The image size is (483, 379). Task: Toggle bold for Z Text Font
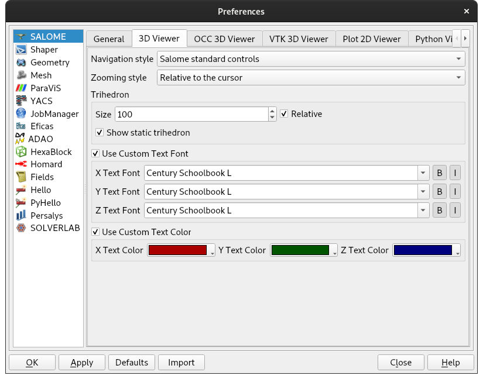(439, 211)
